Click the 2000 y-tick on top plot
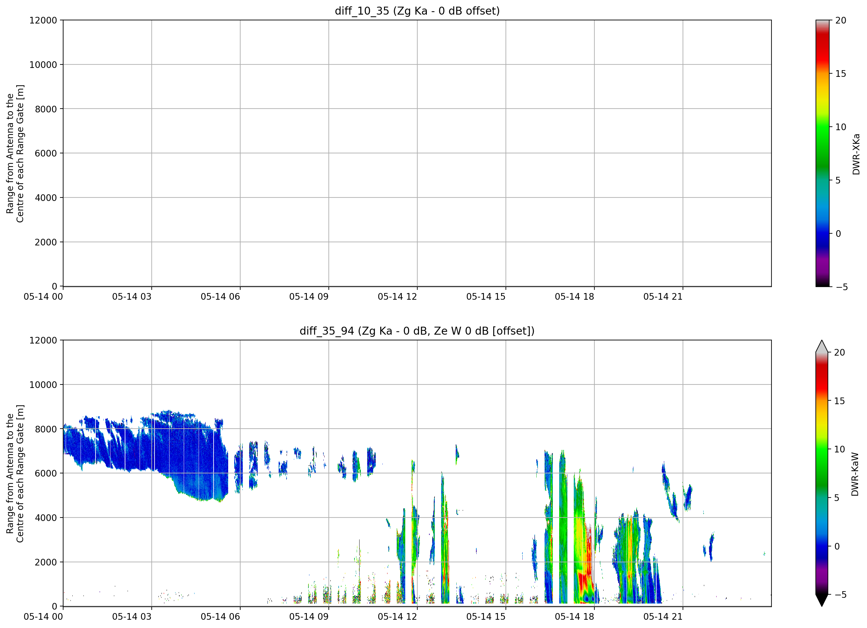 (46, 242)
